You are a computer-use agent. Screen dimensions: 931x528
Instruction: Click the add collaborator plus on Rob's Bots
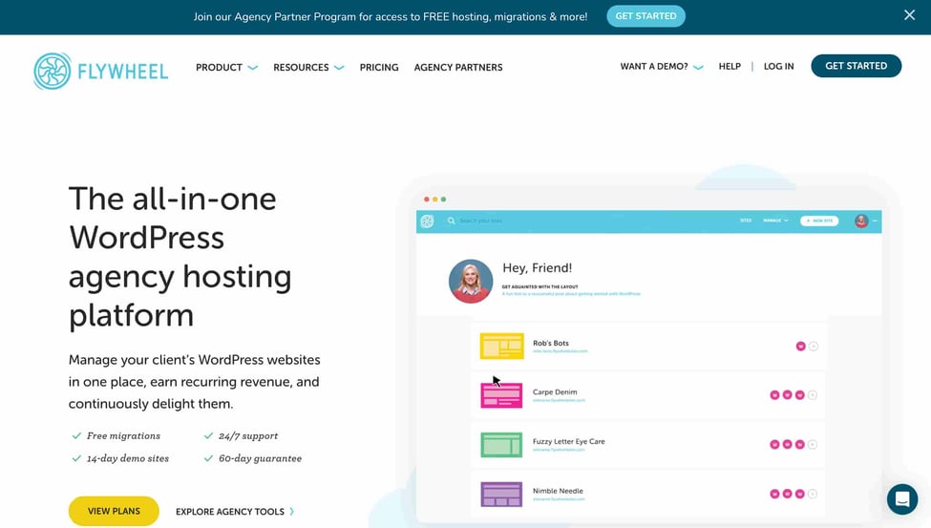(x=814, y=347)
